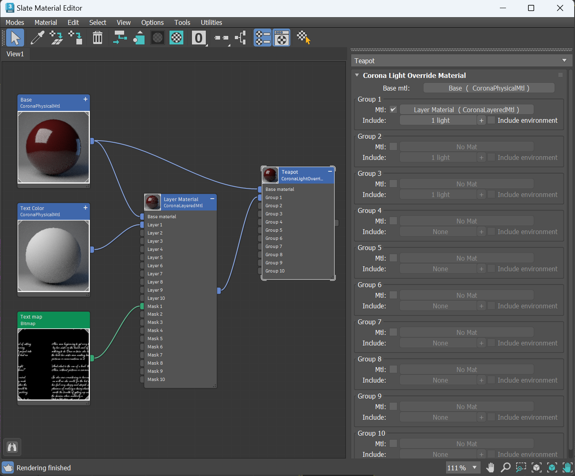Select the Zoom magnifier tool
This screenshot has width=575, height=476.
coord(506,467)
